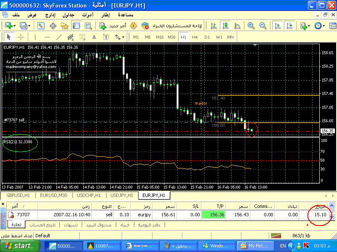Select the text label 'A' tool
The image size is (337, 252).
(x=94, y=37)
